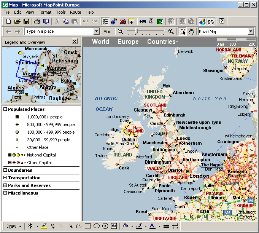Click the Find button
The height and width of the screenshot is (233, 259).
[x=107, y=32]
